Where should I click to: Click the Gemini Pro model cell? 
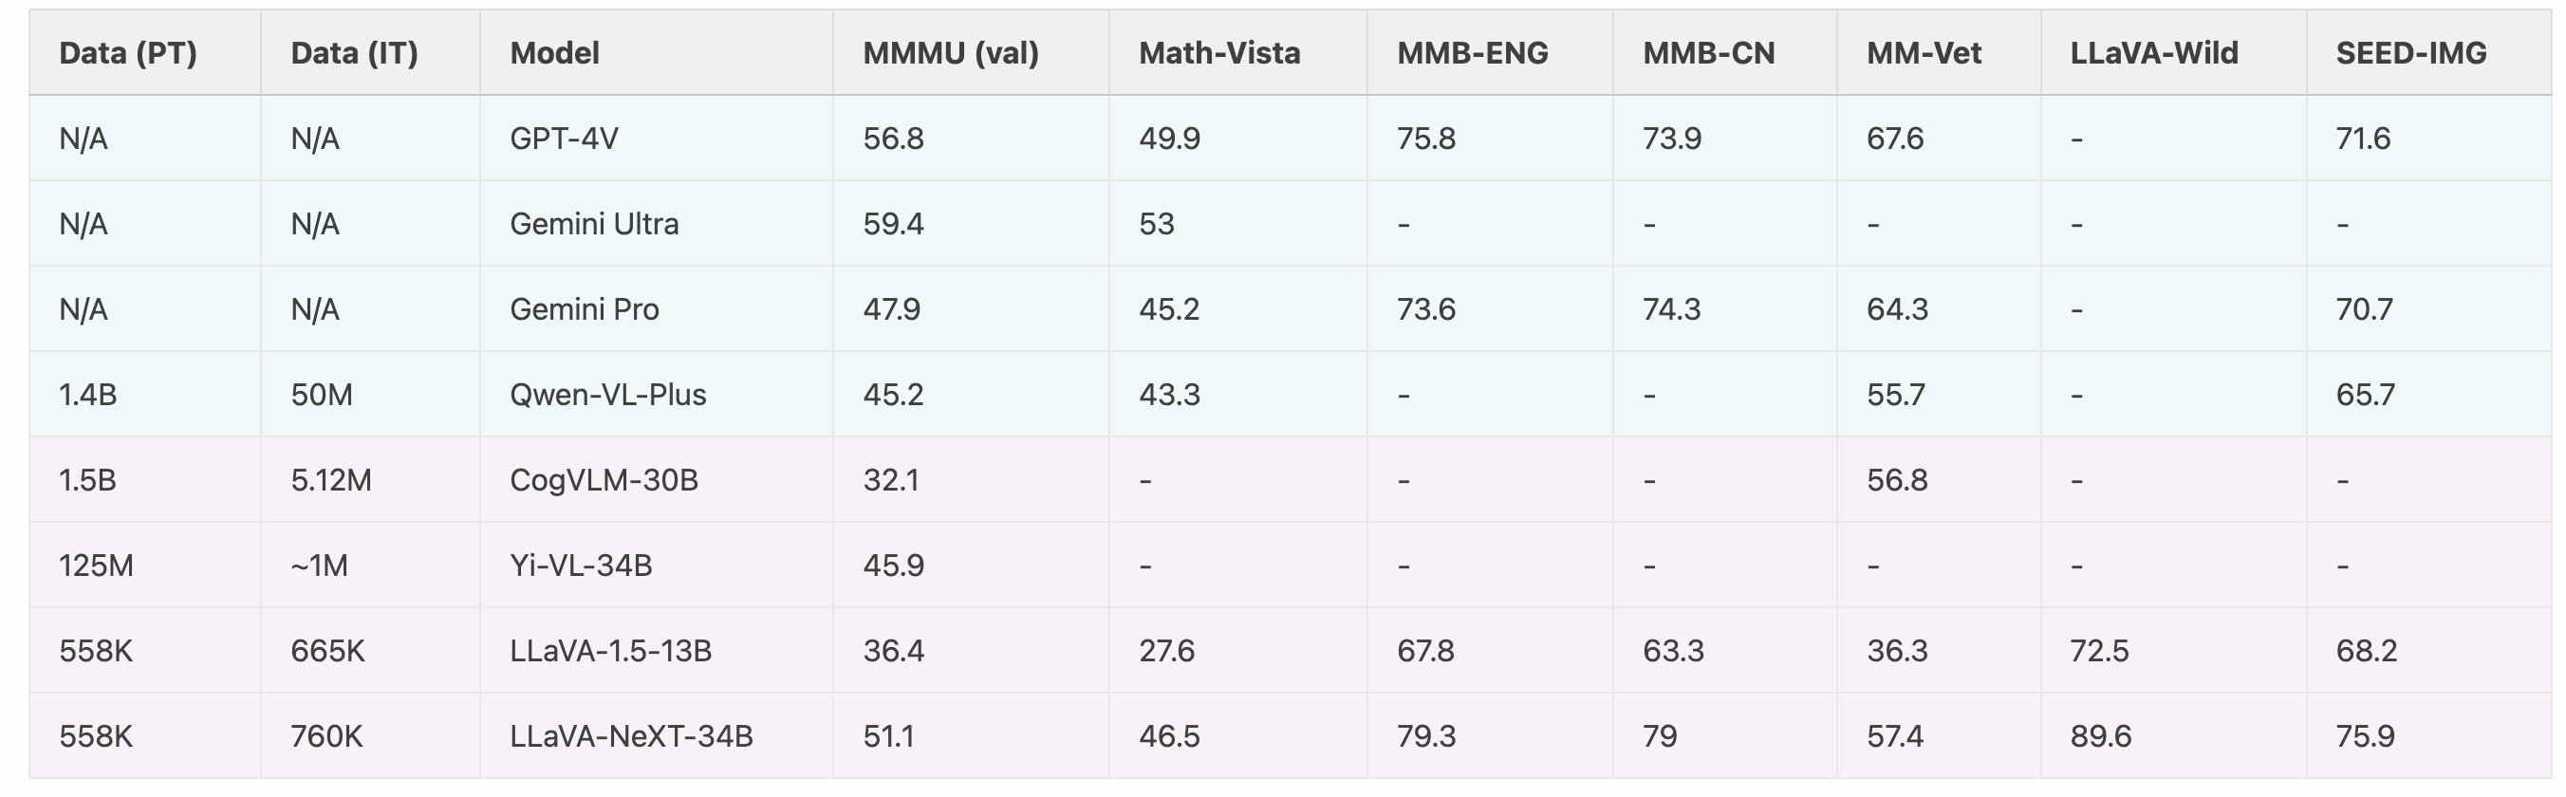(584, 310)
